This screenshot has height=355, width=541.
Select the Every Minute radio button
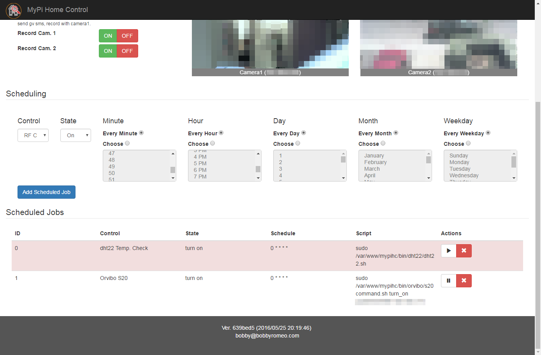(x=141, y=133)
